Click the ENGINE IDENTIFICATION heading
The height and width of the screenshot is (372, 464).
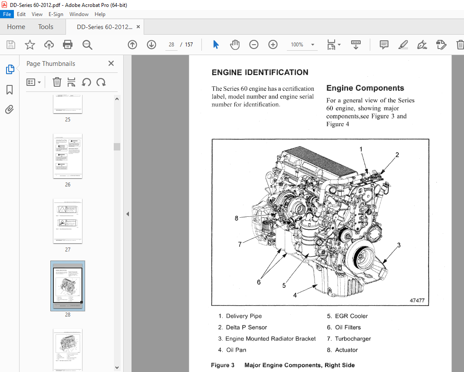260,72
